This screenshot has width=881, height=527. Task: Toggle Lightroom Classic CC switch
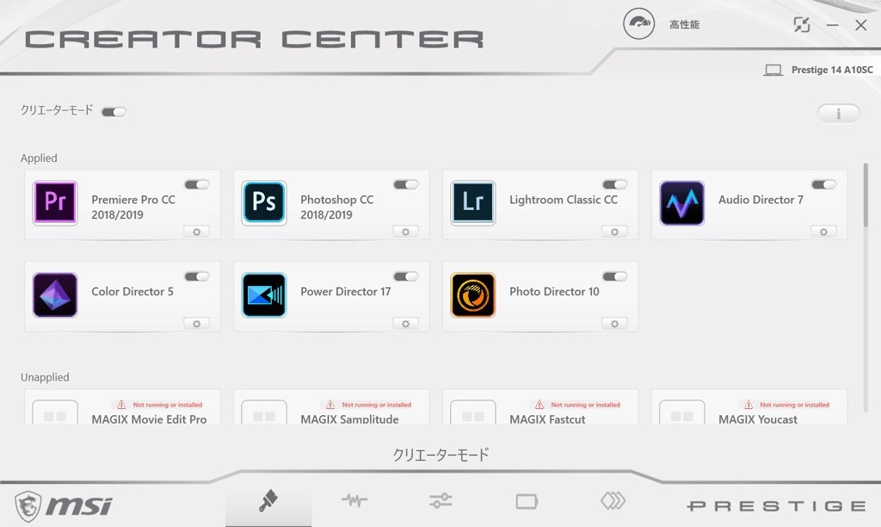click(614, 184)
